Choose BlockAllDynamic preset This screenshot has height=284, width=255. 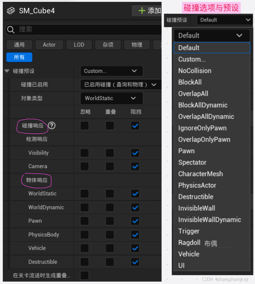[x=212, y=105]
